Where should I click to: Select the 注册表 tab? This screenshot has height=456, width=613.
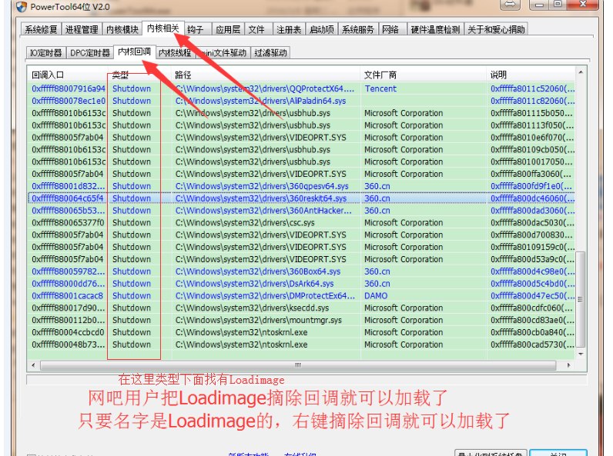point(287,30)
